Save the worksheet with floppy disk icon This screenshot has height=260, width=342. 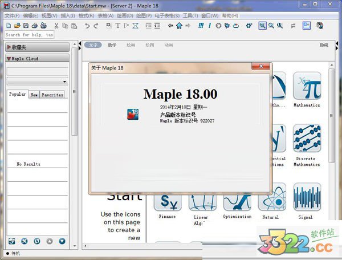click(26, 26)
